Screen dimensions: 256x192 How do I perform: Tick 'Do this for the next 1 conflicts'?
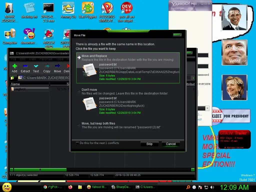click(77, 143)
